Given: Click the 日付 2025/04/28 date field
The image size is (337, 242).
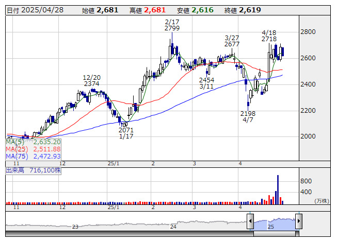Looking at the screenshot, I should tap(34, 10).
